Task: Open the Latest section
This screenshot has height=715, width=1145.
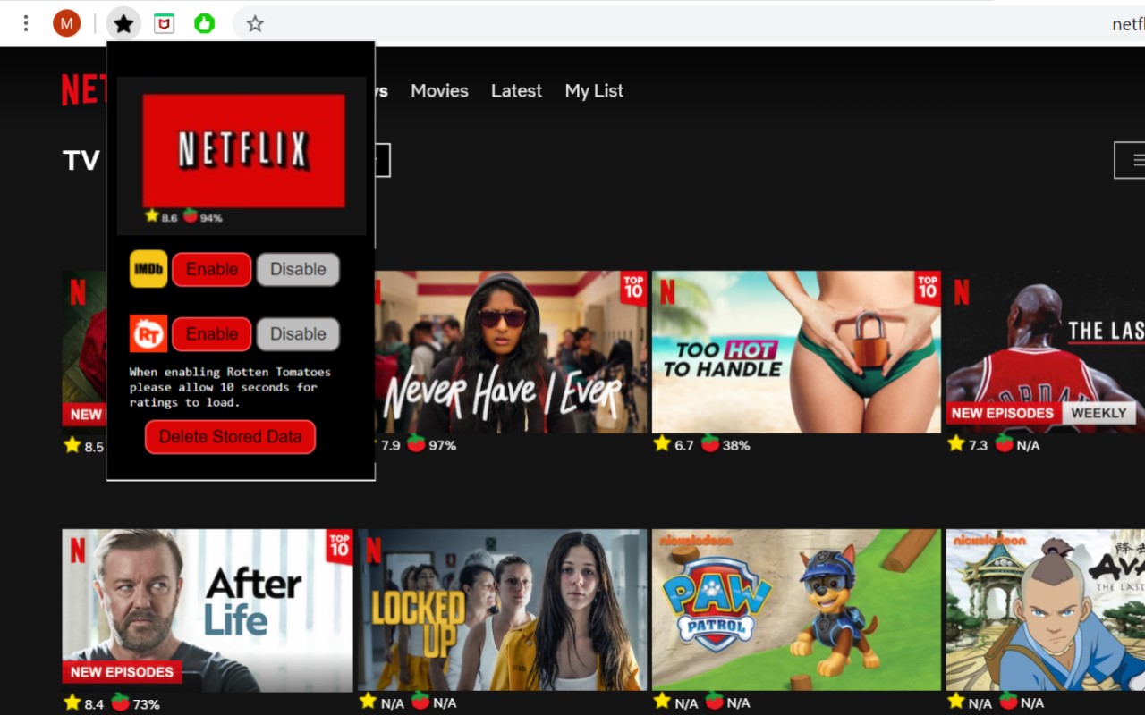Action: 516,90
